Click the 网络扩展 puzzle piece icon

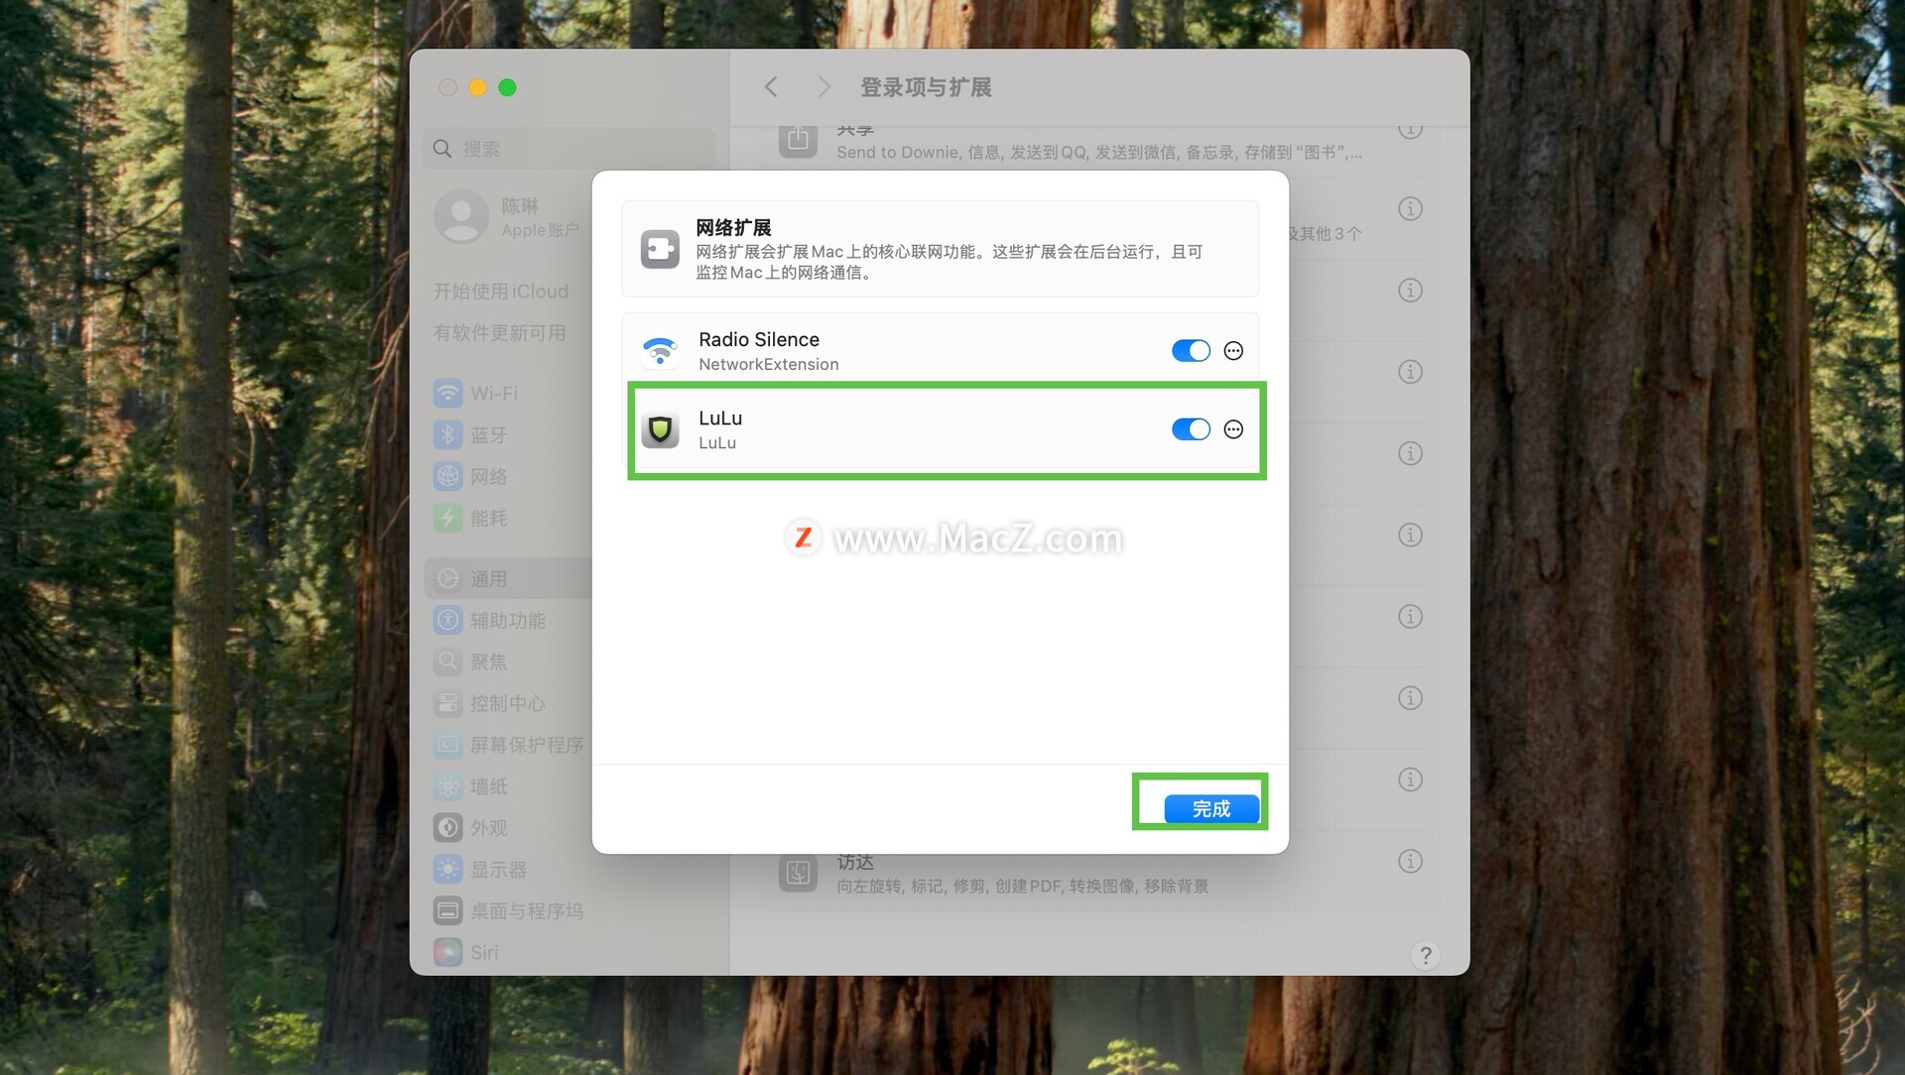click(x=660, y=249)
